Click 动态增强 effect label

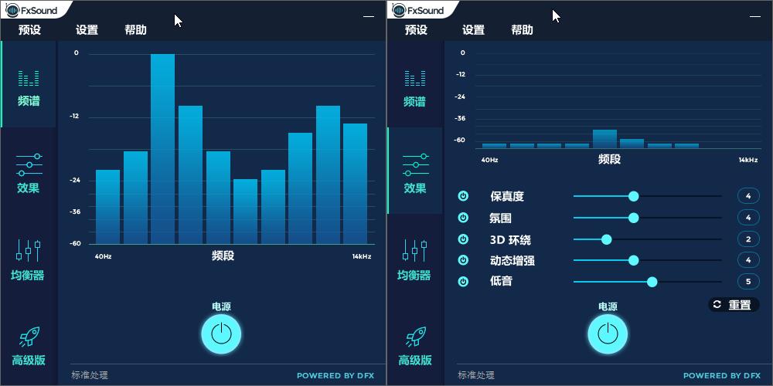[512, 260]
